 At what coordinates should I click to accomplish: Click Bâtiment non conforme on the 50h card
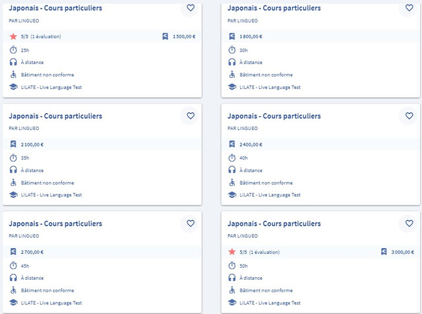coord(266,290)
